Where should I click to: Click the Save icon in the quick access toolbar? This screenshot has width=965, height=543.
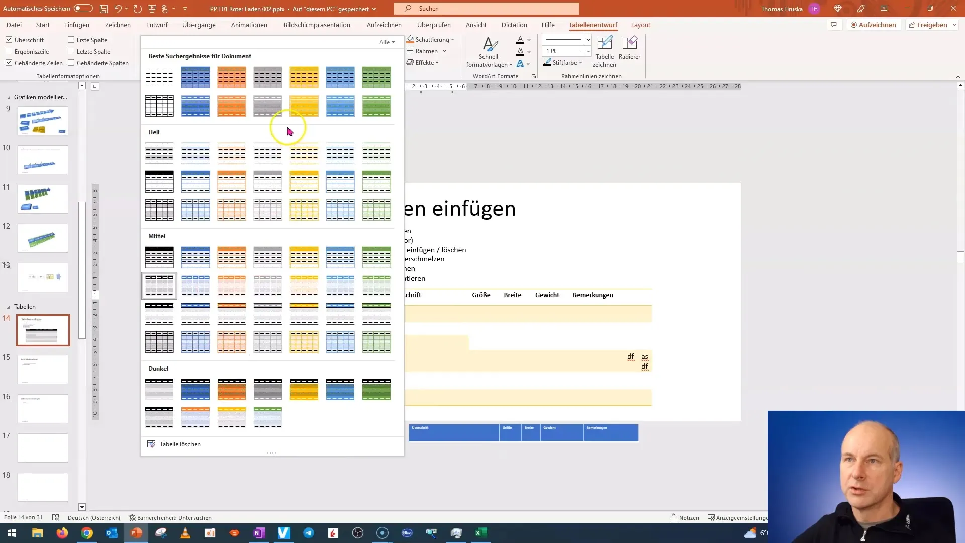tap(103, 9)
